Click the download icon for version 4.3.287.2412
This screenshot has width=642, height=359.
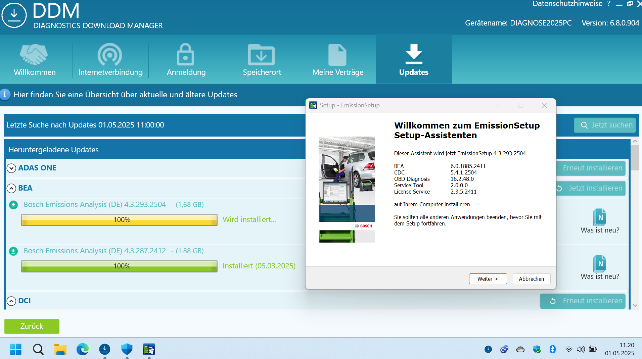[x=13, y=251]
